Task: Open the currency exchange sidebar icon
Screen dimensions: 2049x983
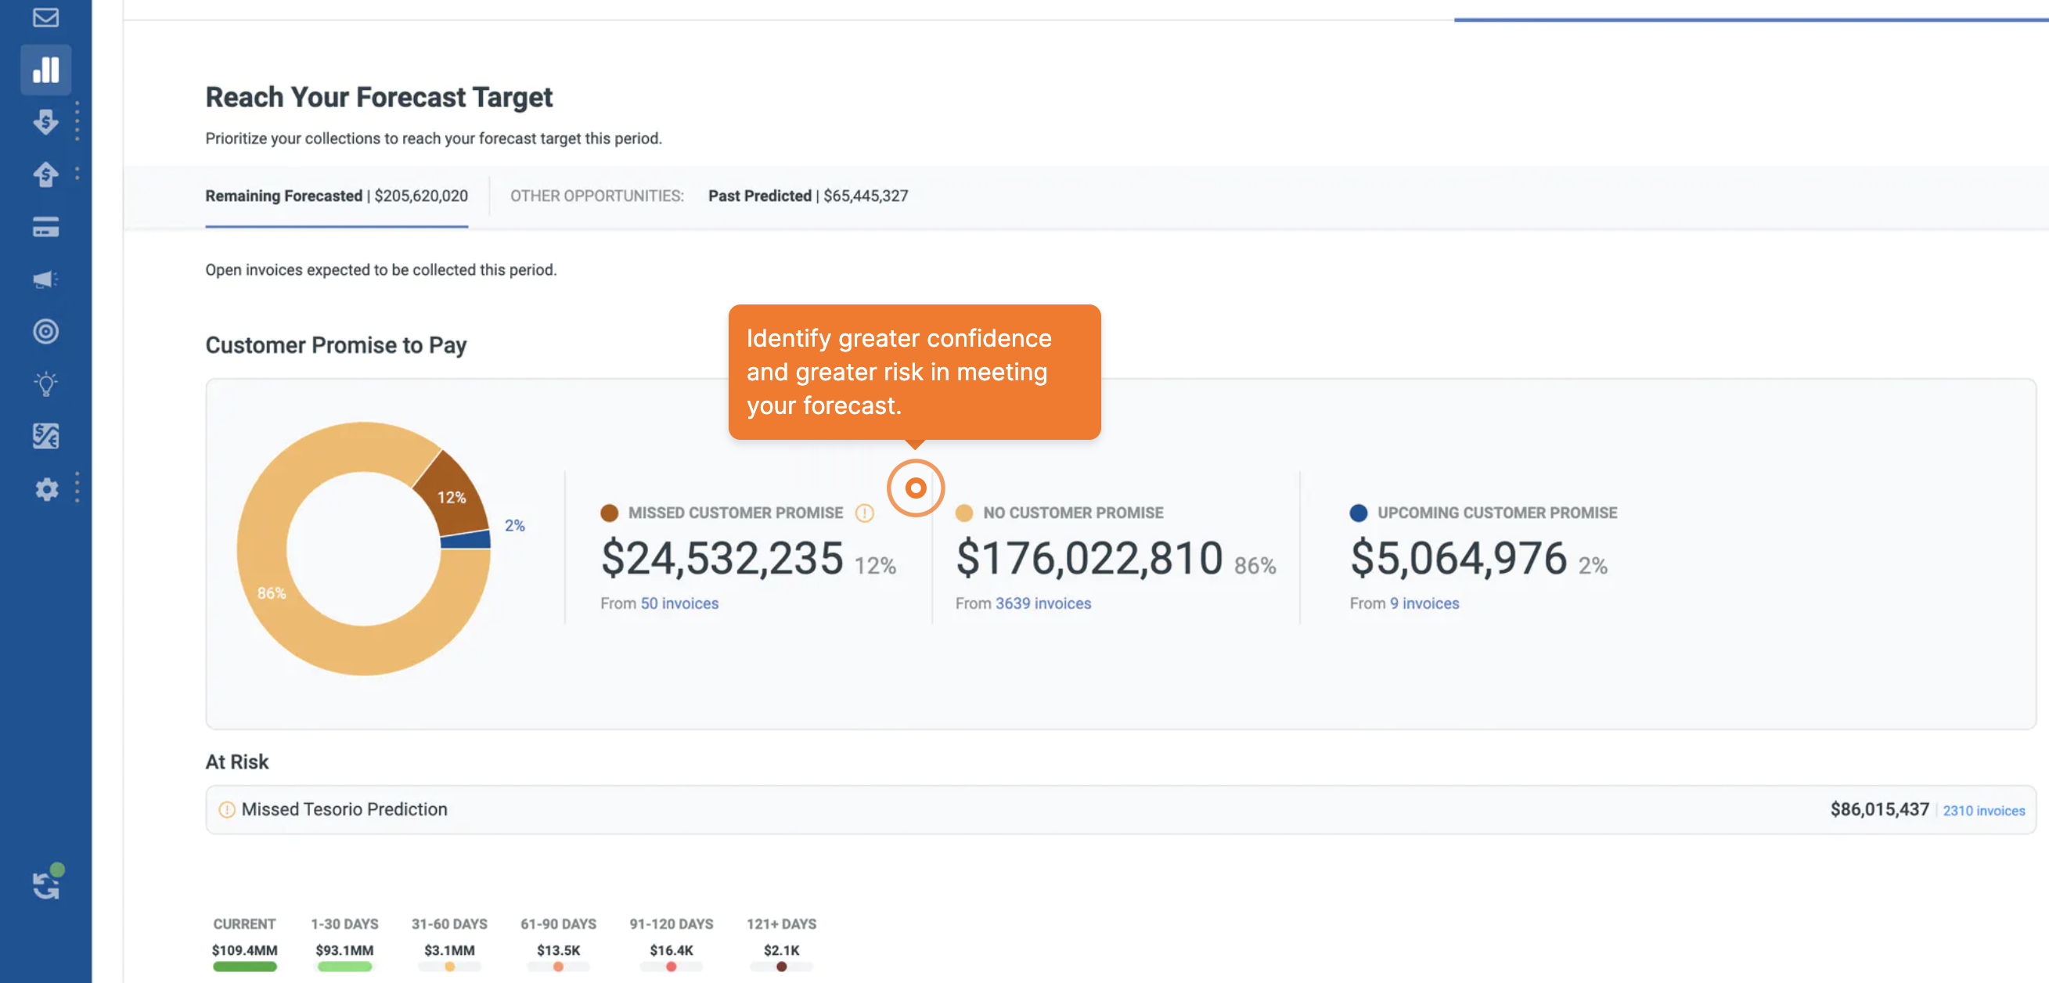Action: click(x=45, y=436)
